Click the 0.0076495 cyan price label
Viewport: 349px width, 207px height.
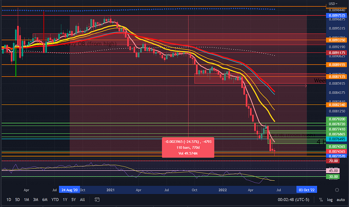coord(336,139)
